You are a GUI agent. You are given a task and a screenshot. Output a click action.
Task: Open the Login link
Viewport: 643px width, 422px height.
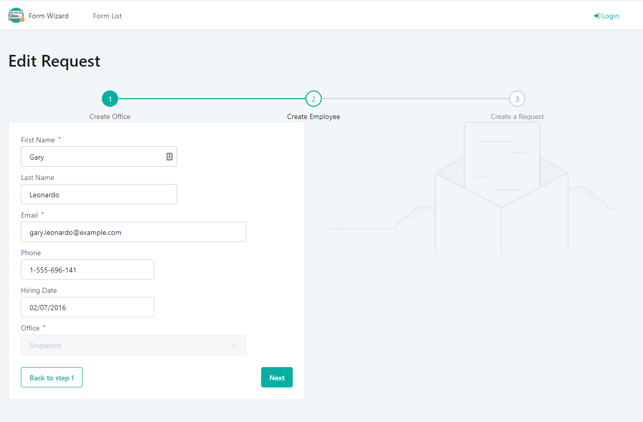coord(606,16)
